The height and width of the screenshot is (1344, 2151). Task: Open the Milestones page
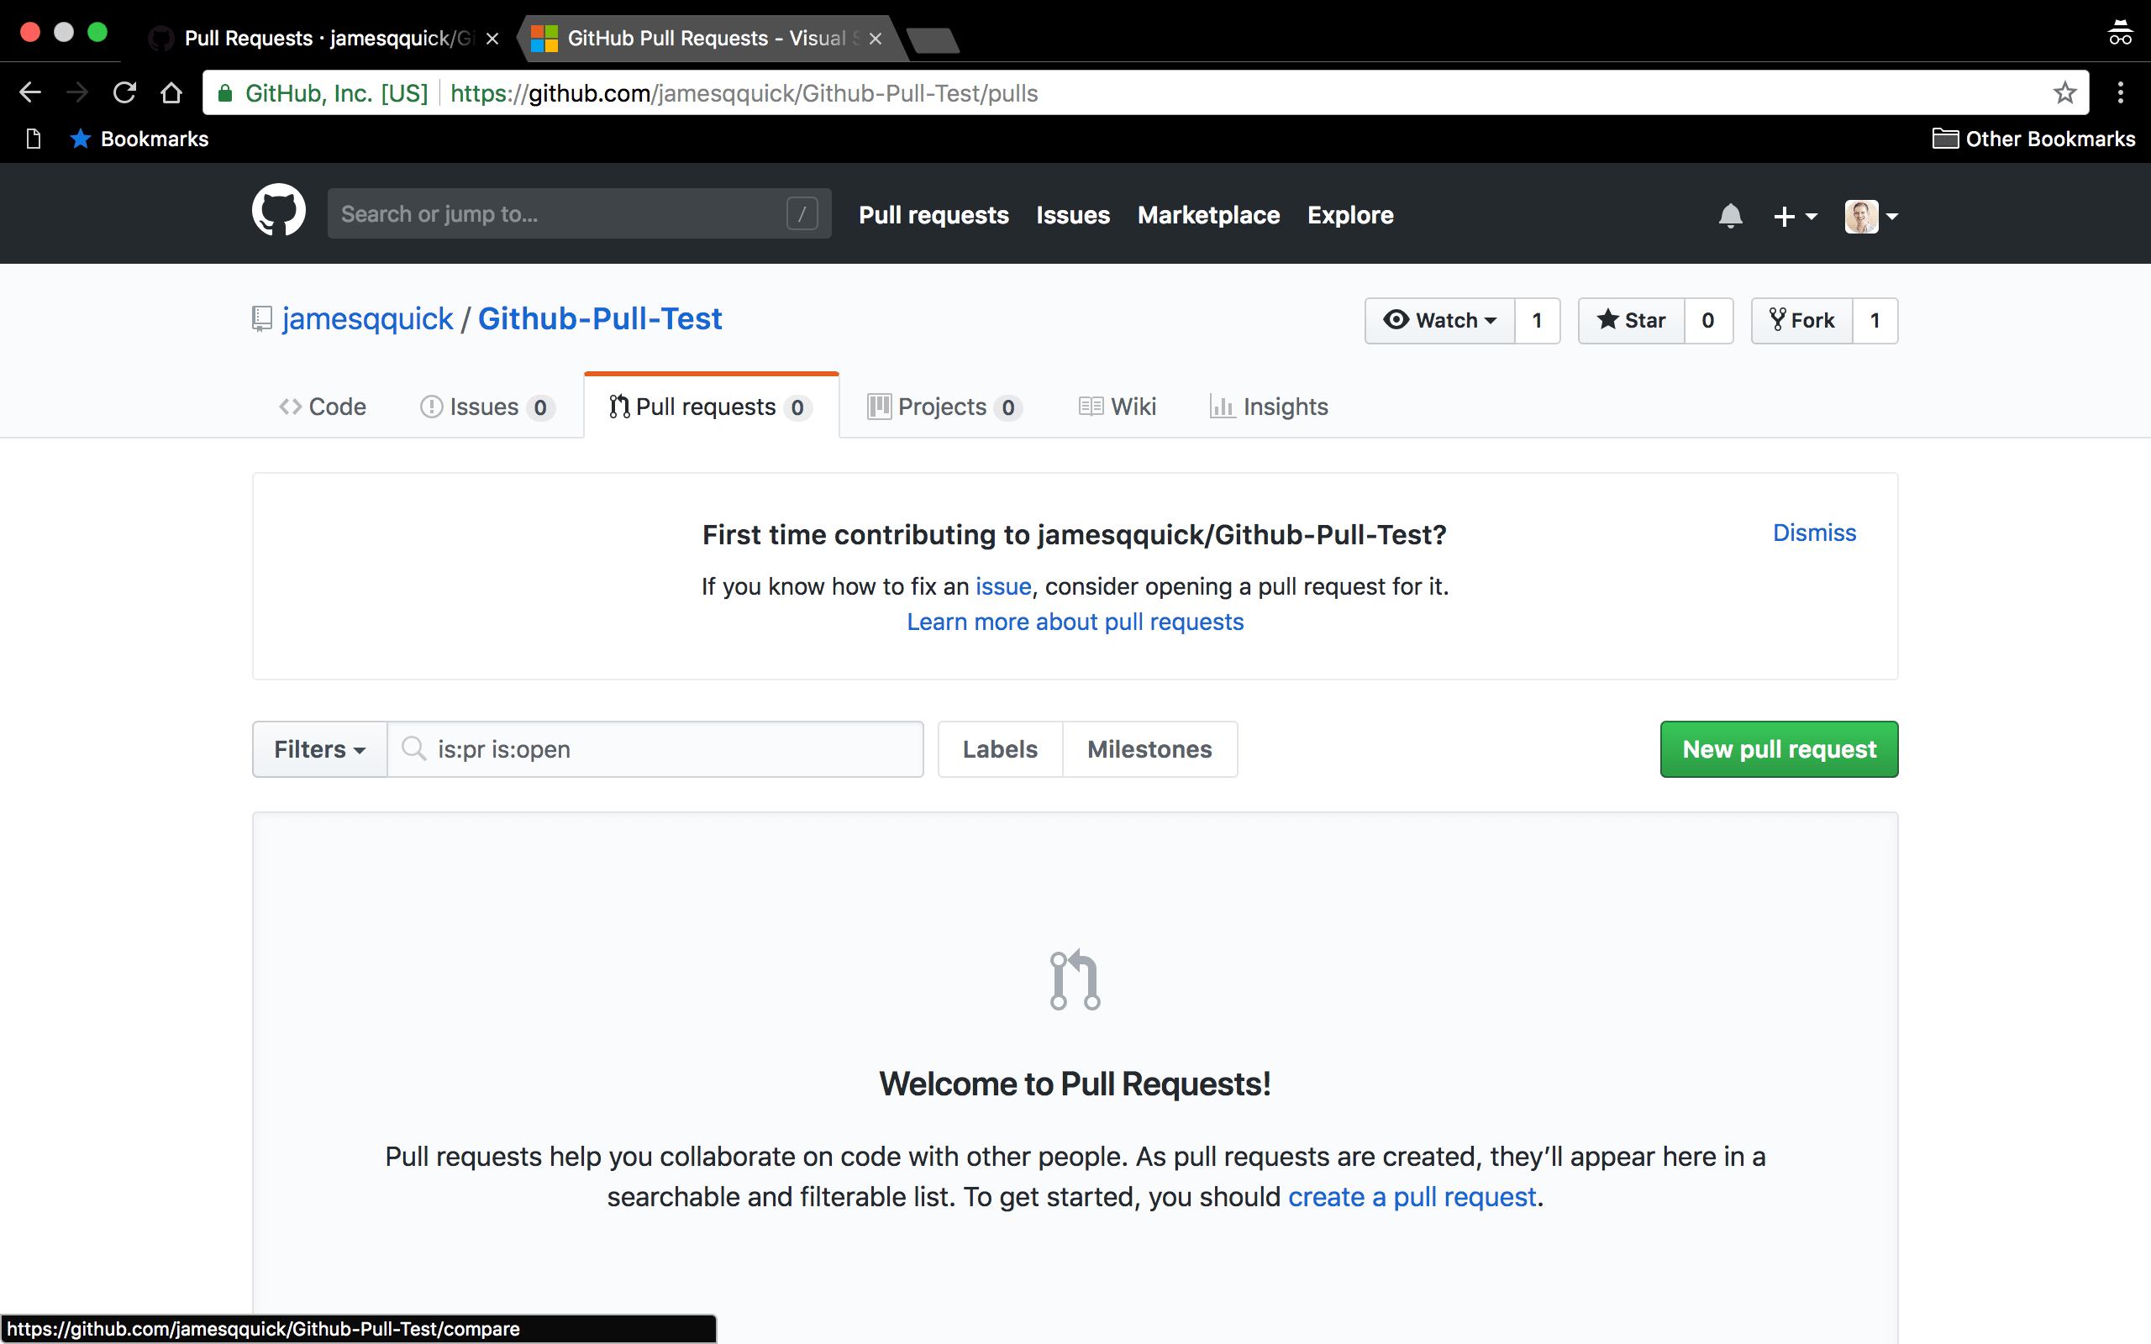[1149, 748]
